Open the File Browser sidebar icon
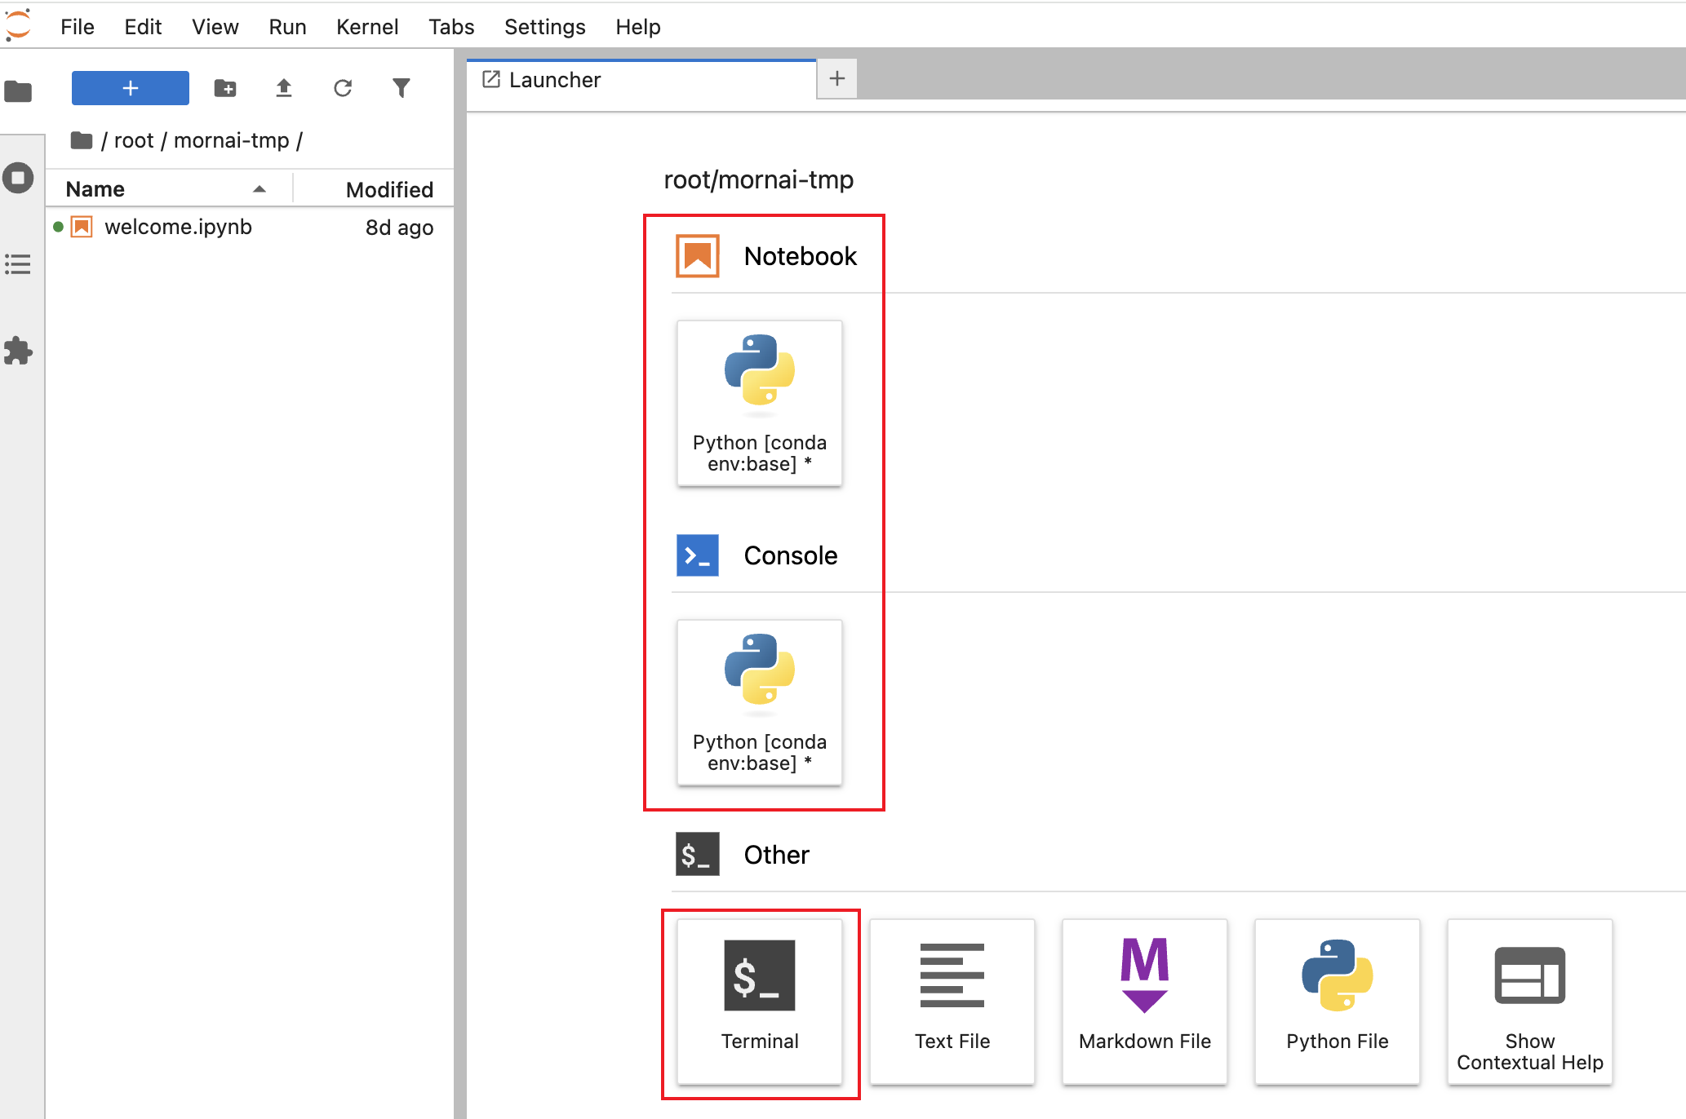This screenshot has width=1686, height=1119. (x=18, y=91)
